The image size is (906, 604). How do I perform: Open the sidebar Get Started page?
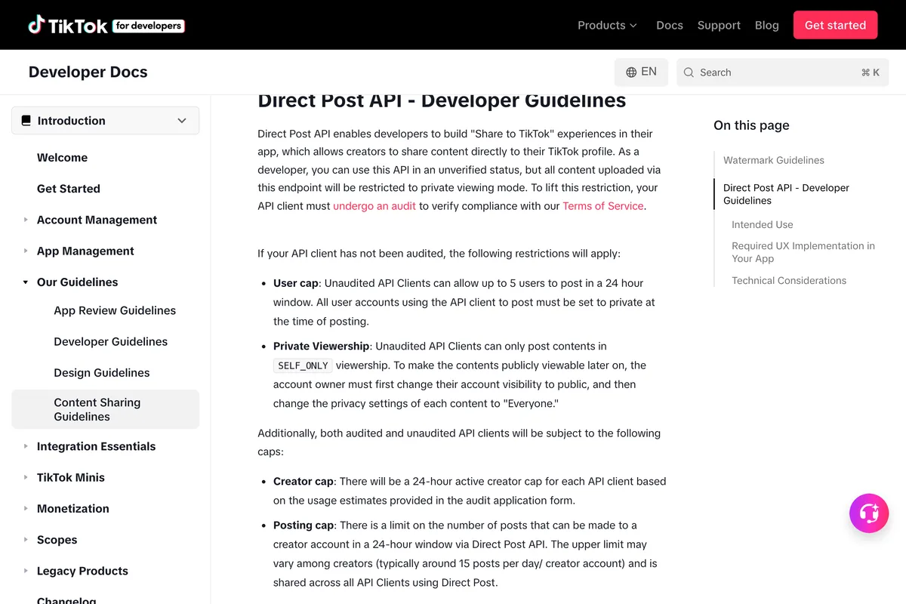click(69, 189)
